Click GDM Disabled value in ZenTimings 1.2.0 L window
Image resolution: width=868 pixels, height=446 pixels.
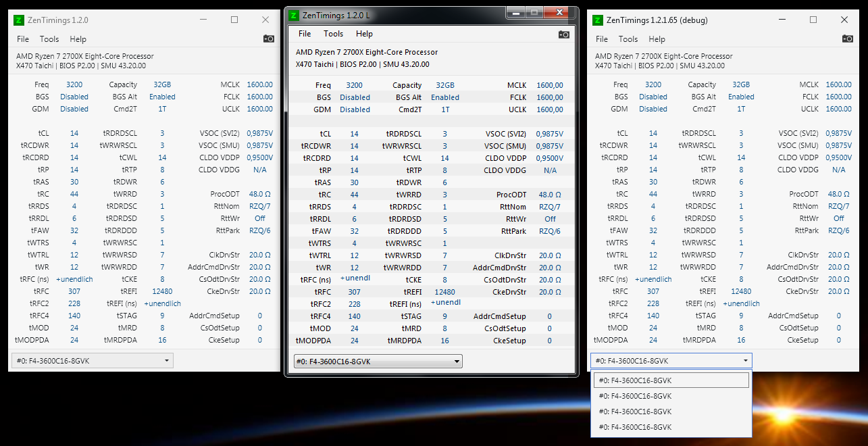click(355, 109)
